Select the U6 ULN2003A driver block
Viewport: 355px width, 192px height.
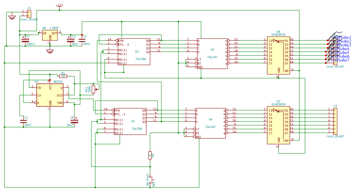point(279,56)
